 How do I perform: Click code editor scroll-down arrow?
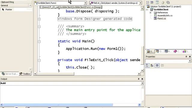point(142,70)
